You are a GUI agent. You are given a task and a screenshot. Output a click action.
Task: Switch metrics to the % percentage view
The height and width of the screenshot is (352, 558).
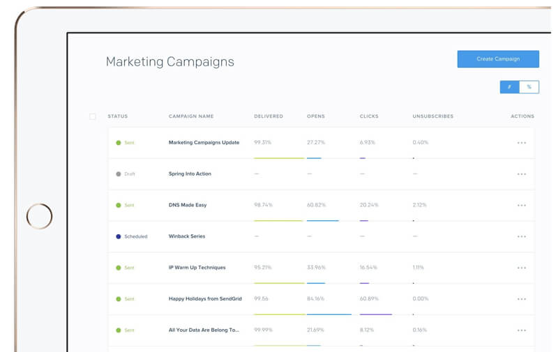529,86
